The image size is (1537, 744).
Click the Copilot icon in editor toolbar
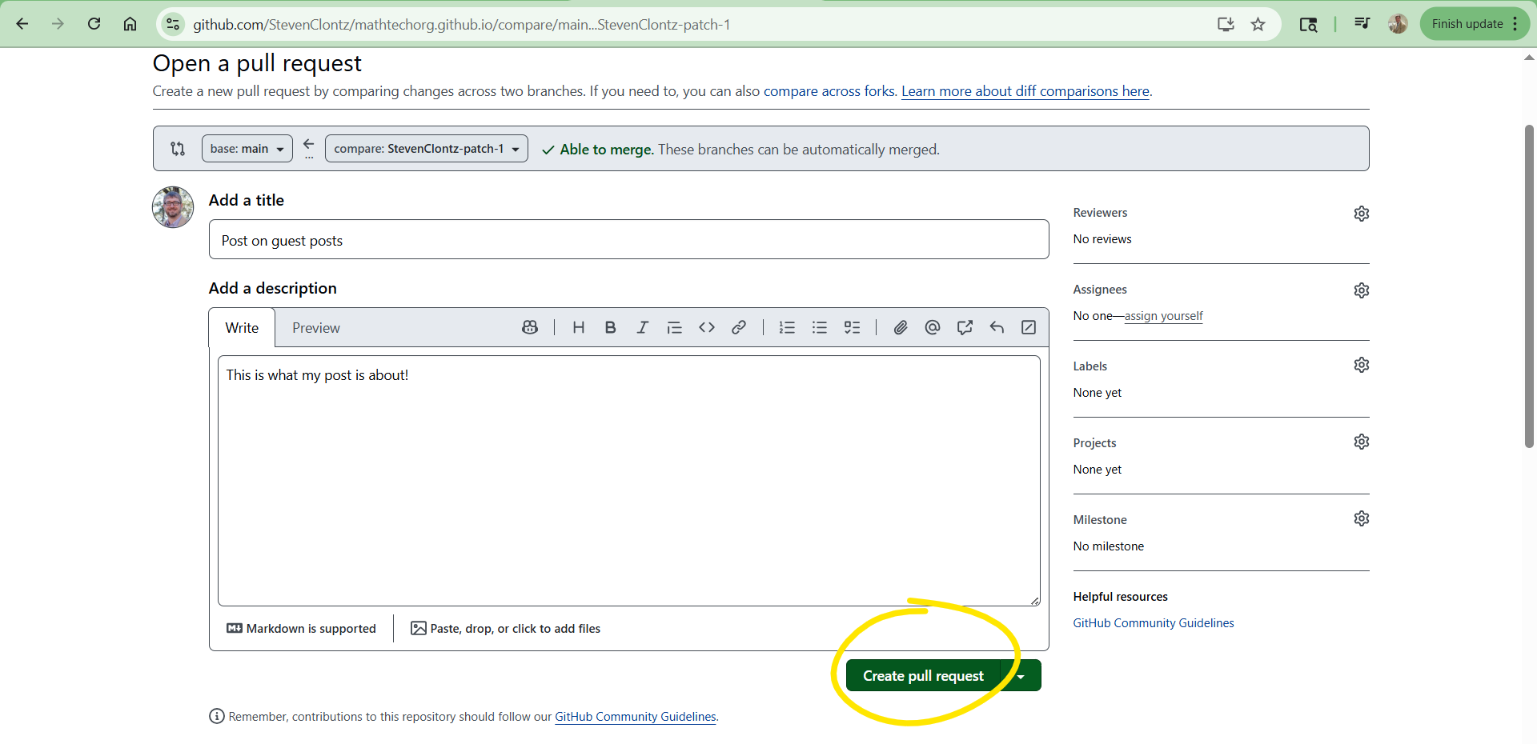(530, 327)
